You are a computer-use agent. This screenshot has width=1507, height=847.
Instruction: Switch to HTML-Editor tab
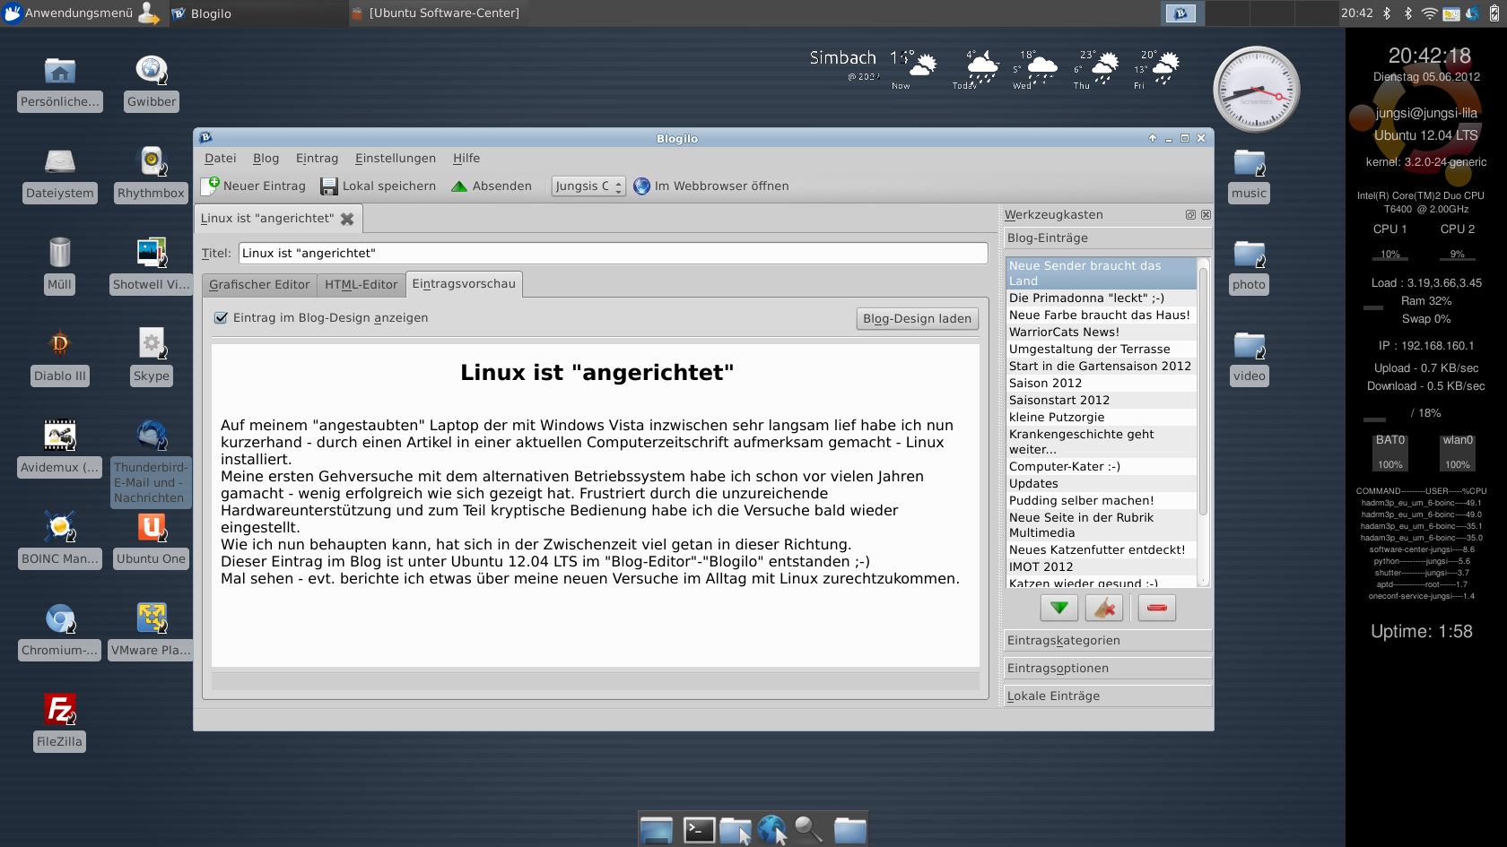[361, 285]
